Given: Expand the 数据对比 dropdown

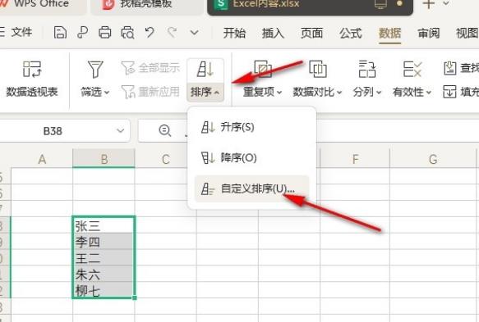Looking at the screenshot, I should [x=339, y=93].
